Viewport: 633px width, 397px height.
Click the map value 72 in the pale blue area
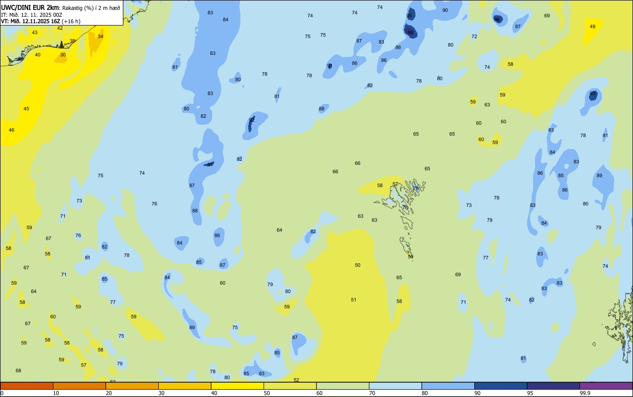(x=474, y=37)
